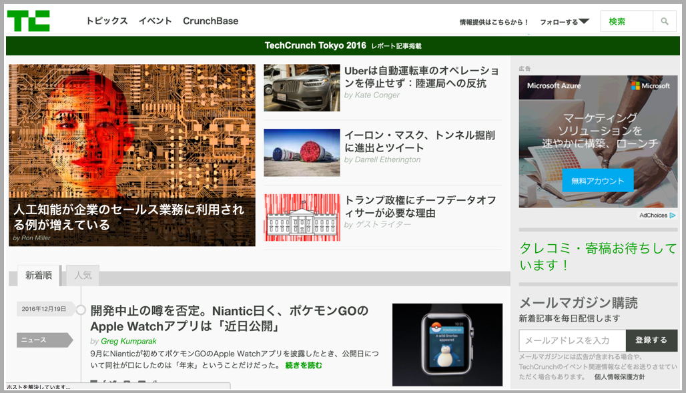686x393 pixels.
Task: Read the イーロン・マスク tunnel article
Action: tap(420, 141)
